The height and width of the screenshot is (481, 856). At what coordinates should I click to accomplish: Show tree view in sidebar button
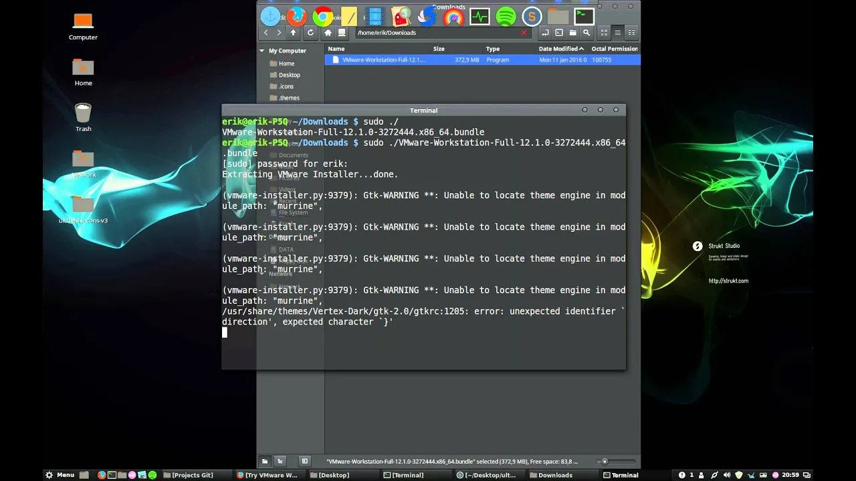pyautogui.click(x=280, y=461)
